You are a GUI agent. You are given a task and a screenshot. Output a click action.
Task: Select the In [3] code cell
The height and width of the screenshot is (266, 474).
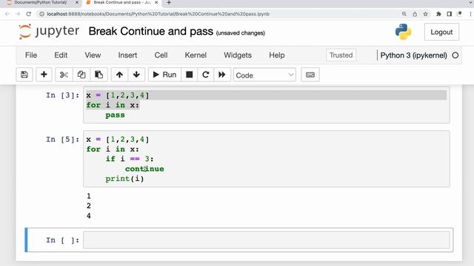pyautogui.click(x=267, y=105)
